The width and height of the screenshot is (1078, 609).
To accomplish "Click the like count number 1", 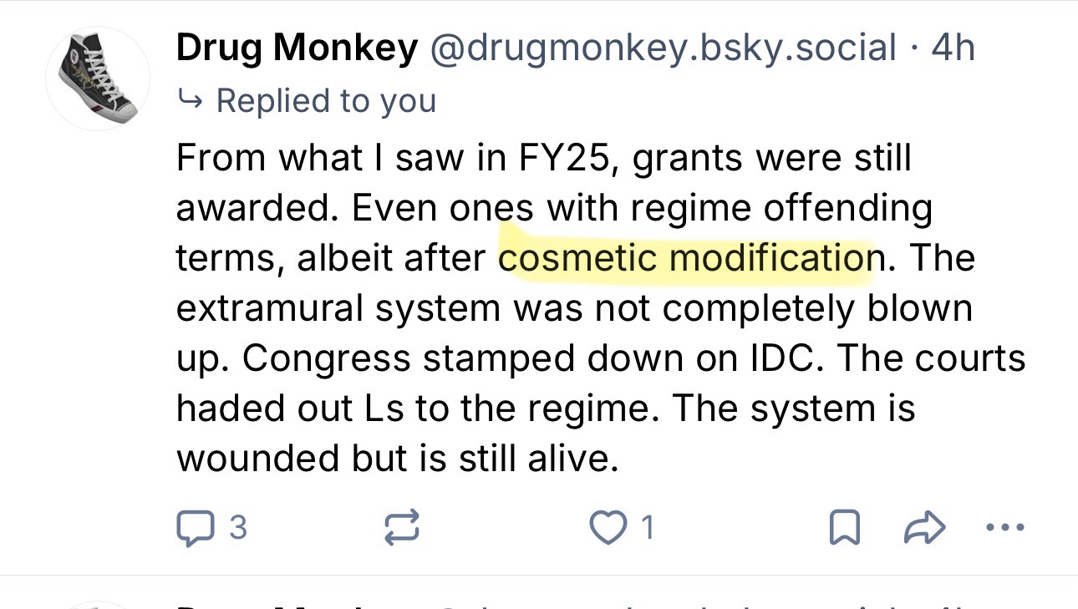I will (x=646, y=528).
